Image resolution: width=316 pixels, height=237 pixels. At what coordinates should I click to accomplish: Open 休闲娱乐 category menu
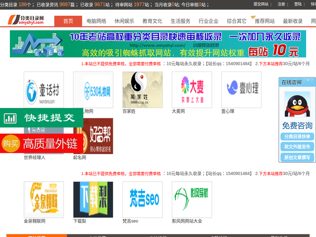(124, 21)
